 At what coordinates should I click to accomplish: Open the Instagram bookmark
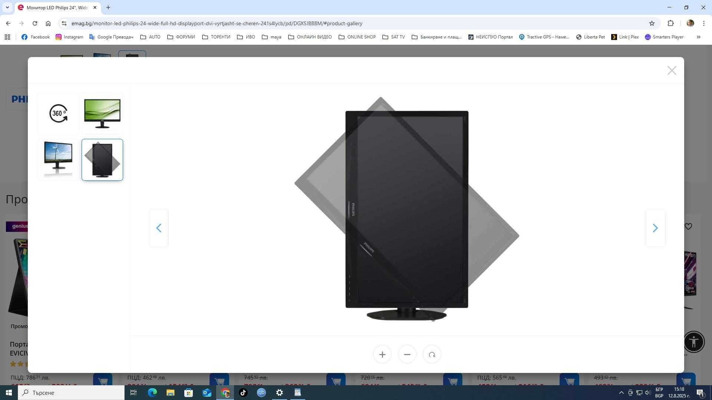69,37
